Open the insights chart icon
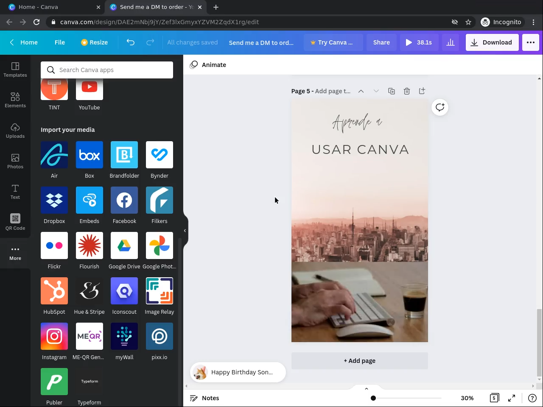Screen dimensions: 543x407 tap(451, 42)
